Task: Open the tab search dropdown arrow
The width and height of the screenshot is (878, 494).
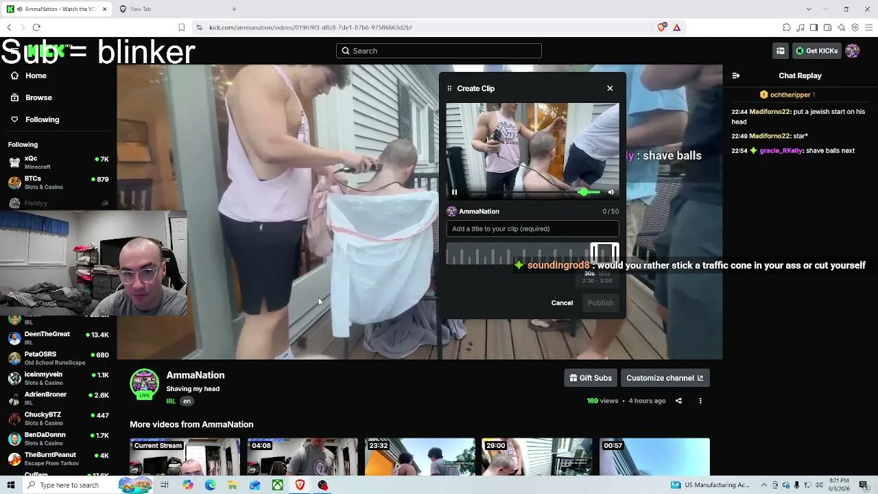Action: [809, 9]
